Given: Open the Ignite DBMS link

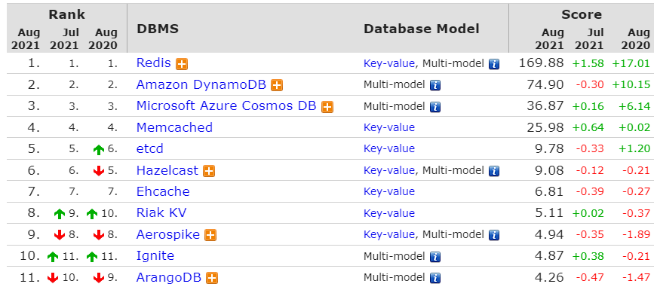Looking at the screenshot, I should (x=155, y=255).
